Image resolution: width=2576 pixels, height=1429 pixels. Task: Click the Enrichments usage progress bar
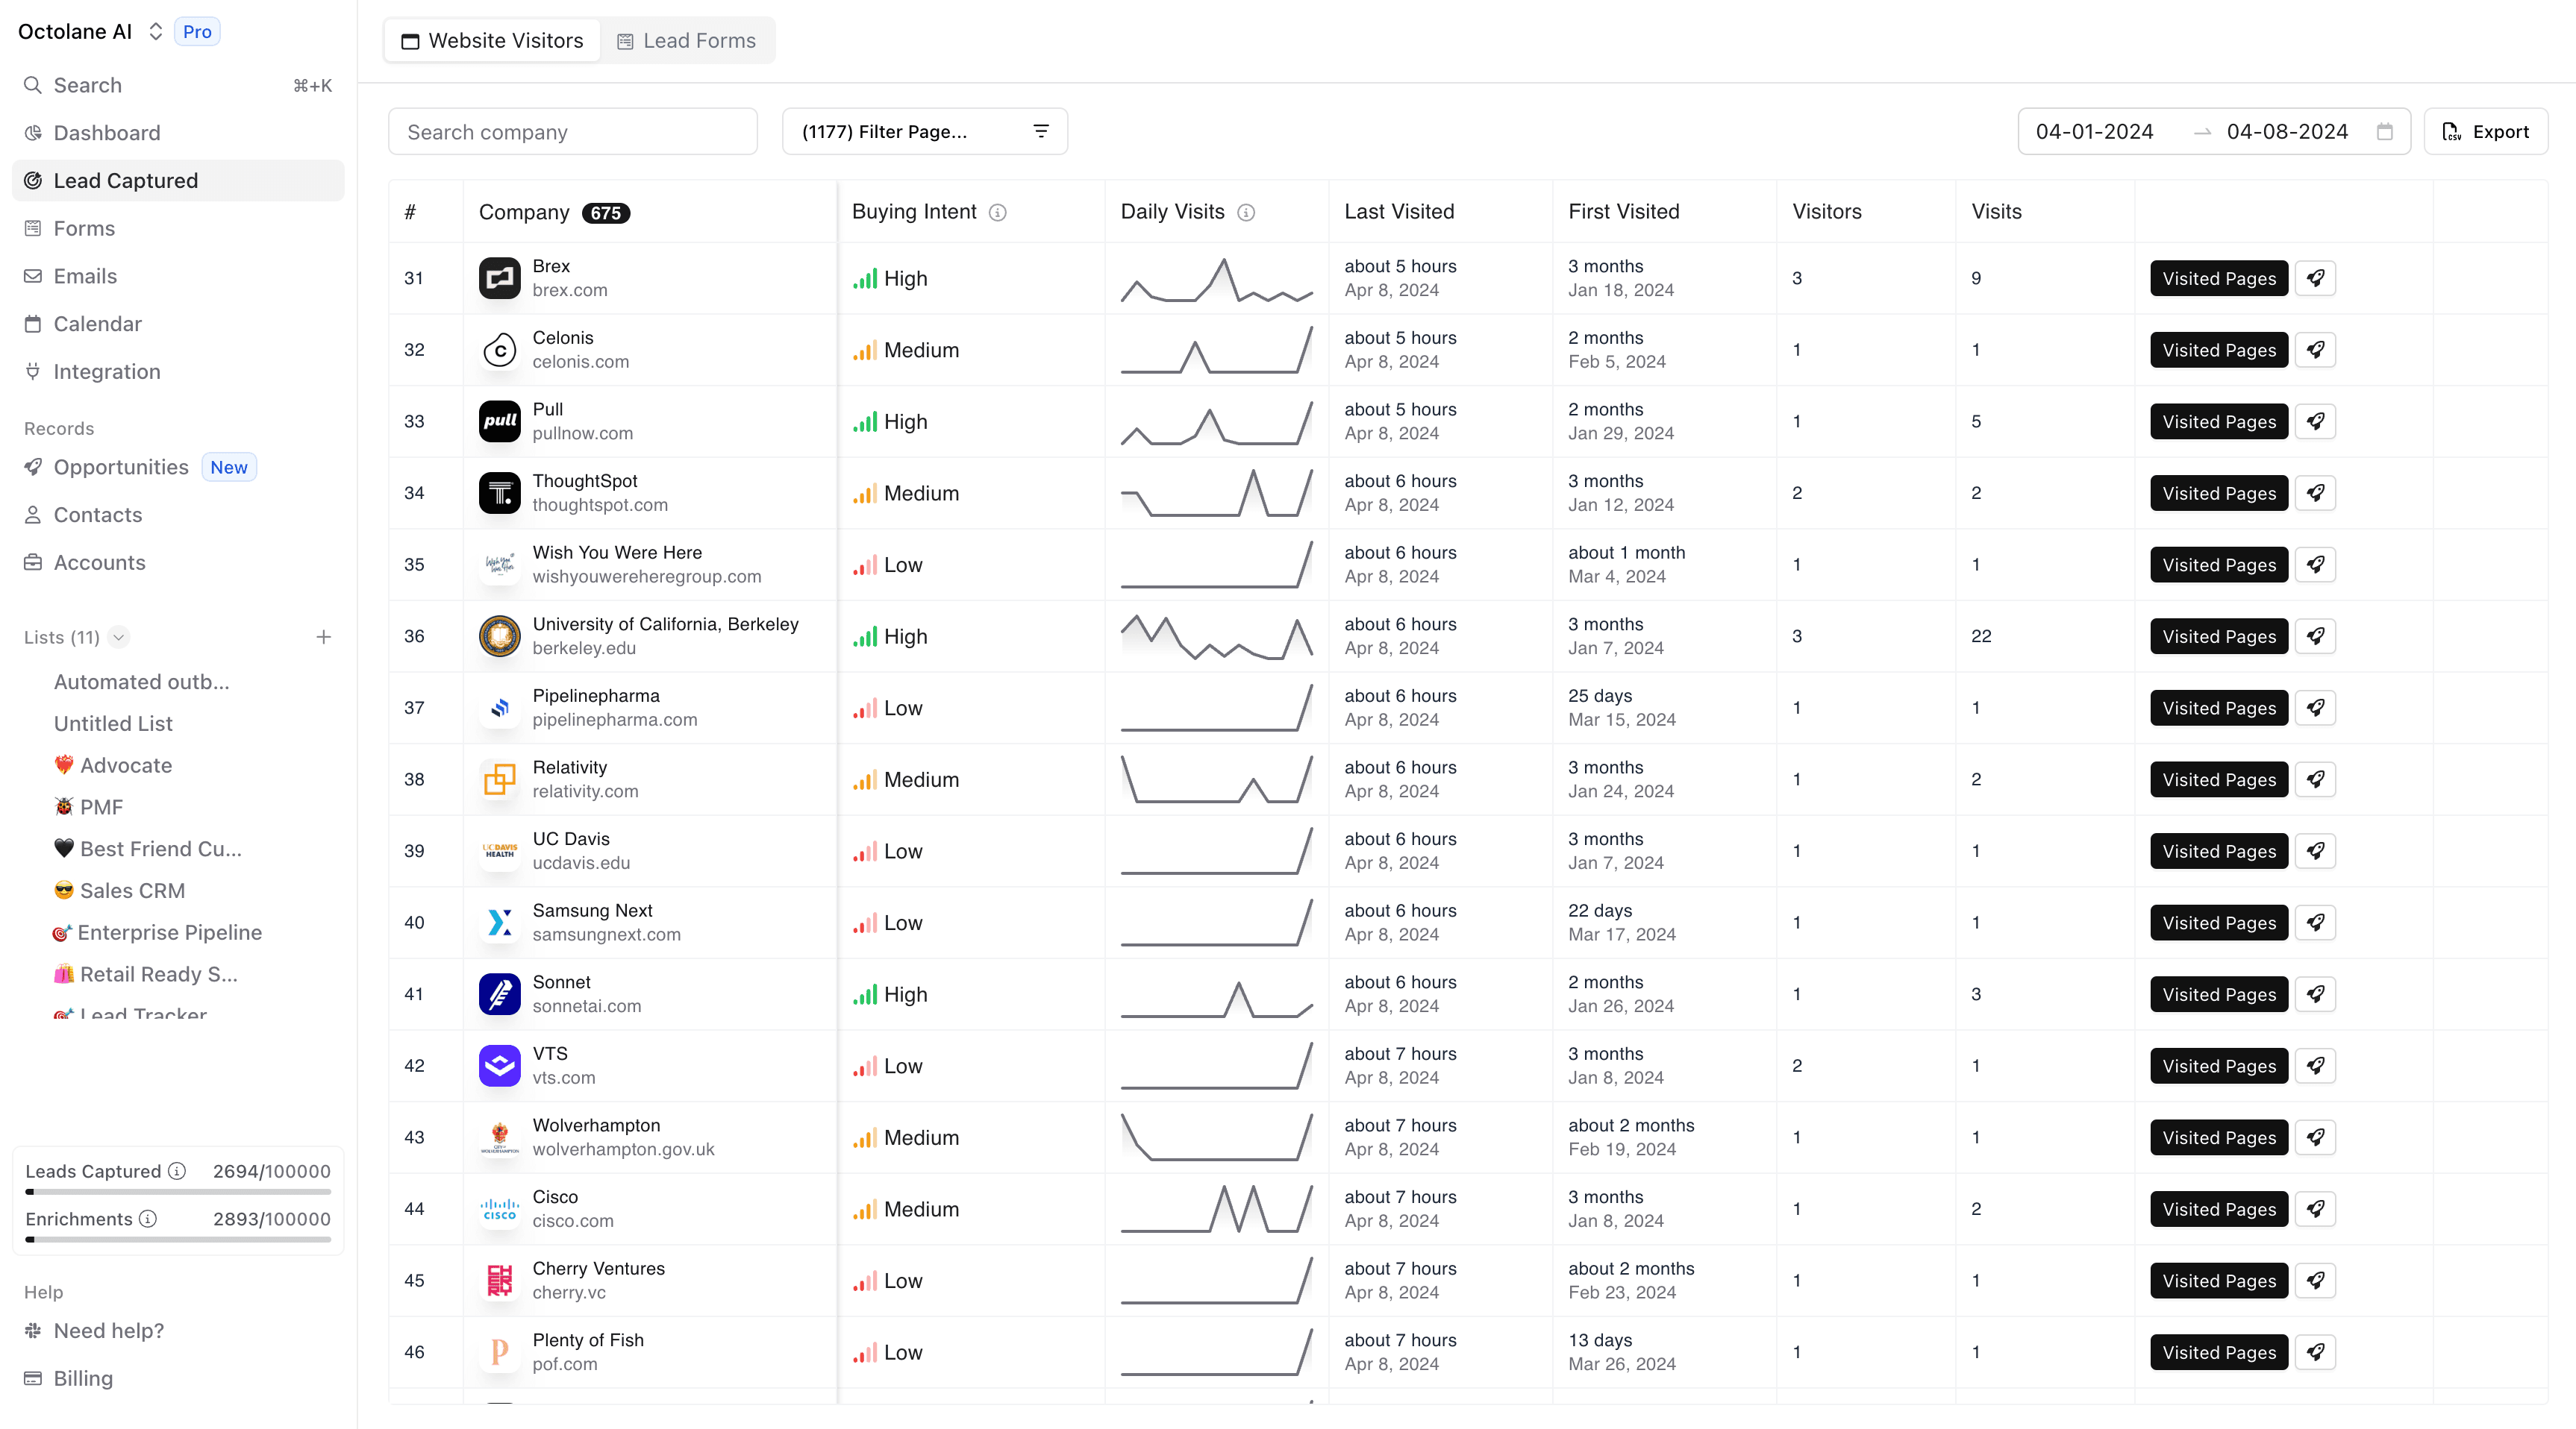pyautogui.click(x=178, y=1240)
